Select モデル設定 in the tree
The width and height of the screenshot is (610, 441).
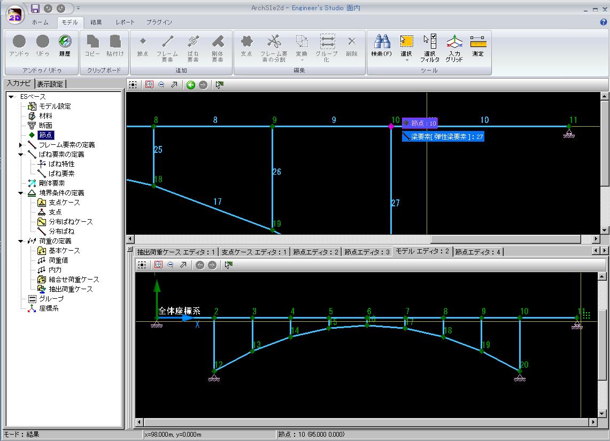pyautogui.click(x=55, y=106)
